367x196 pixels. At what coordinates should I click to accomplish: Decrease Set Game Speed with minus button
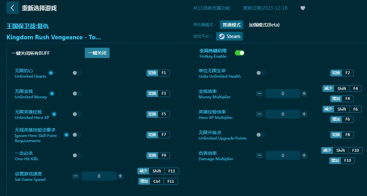(75, 176)
